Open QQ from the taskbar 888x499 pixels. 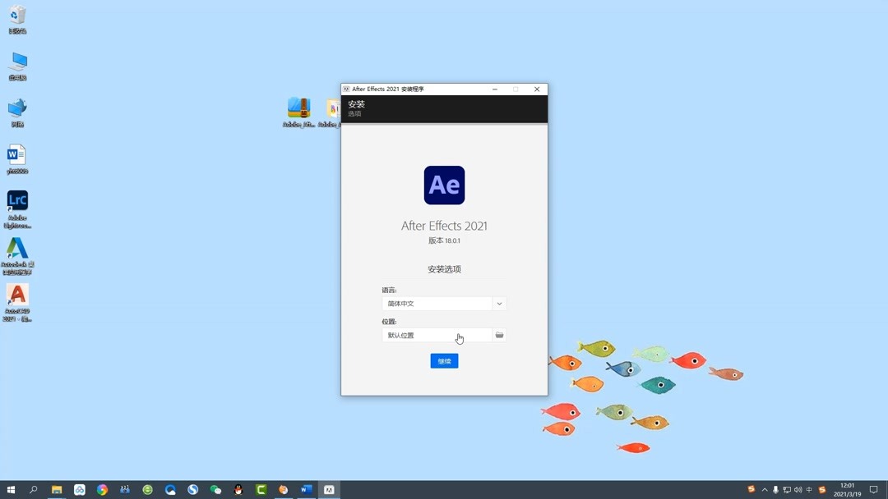[238, 491]
